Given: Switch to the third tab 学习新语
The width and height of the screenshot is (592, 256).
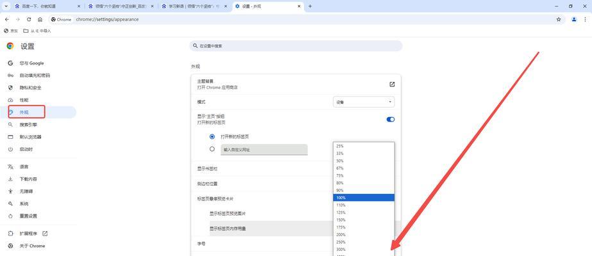Looking at the screenshot, I should [194, 6].
